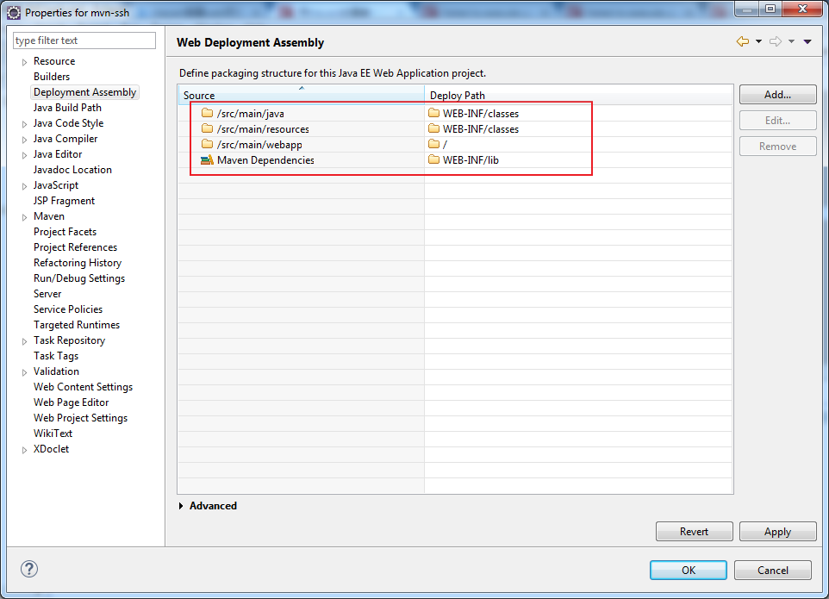The width and height of the screenshot is (829, 599).
Task: Expand the Task Repository node
Action: point(24,341)
